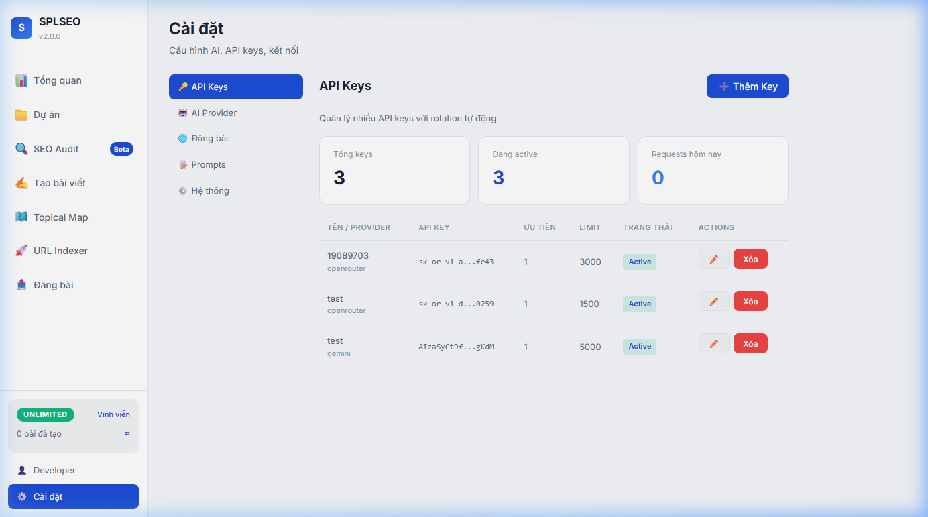Click the TRẠNG THÁI column header

click(x=648, y=227)
